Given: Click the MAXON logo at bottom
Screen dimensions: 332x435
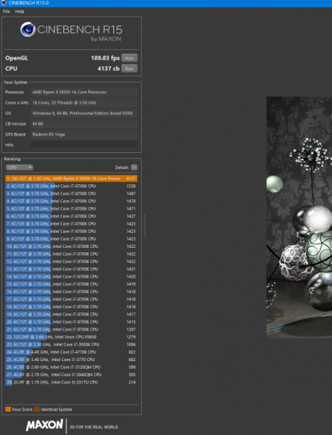Looking at the screenshot, I should click(44, 425).
